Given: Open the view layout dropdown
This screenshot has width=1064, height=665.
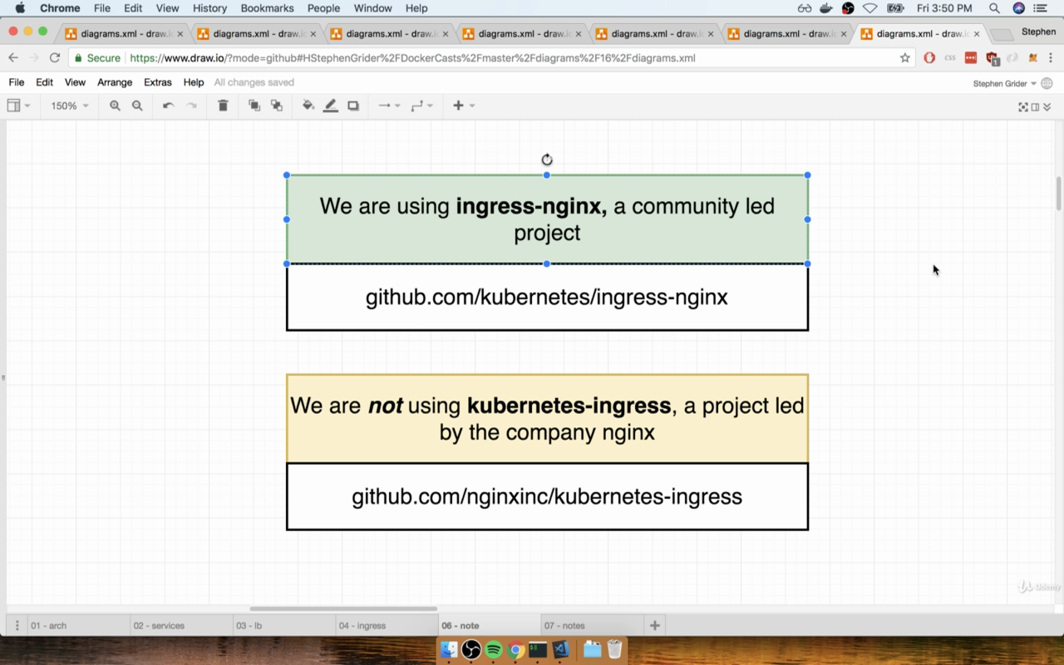Looking at the screenshot, I should (18, 106).
